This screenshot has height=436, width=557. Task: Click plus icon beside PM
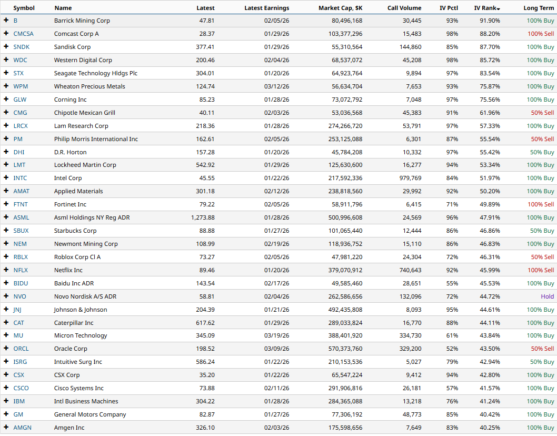tap(6, 138)
